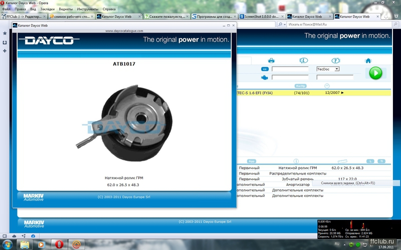Open the Закладки menu
The width and height of the screenshot is (401, 250).
point(47,9)
